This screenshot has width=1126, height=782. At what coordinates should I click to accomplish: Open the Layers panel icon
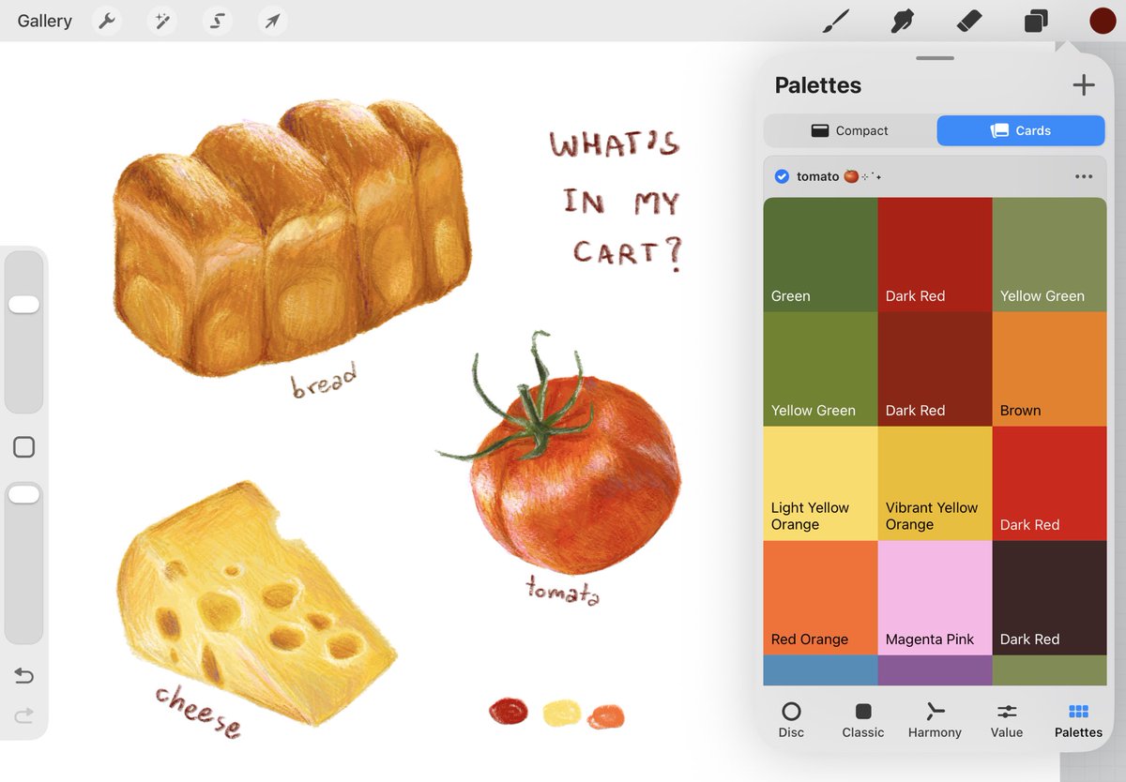1036,21
